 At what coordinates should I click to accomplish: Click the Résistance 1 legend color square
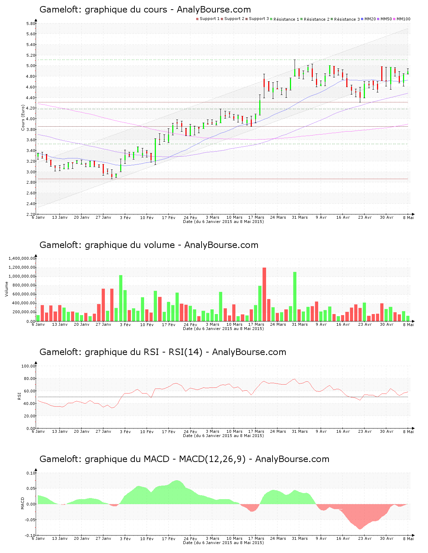click(x=271, y=19)
